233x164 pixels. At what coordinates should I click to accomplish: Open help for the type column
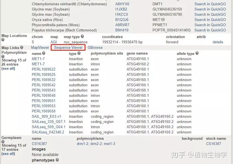pyautogui.click(x=79, y=53)
